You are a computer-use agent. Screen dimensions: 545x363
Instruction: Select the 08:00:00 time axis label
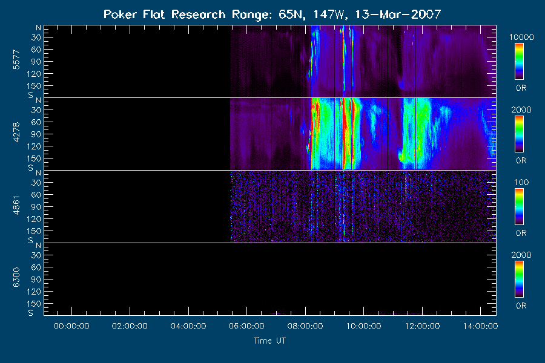[x=305, y=326]
